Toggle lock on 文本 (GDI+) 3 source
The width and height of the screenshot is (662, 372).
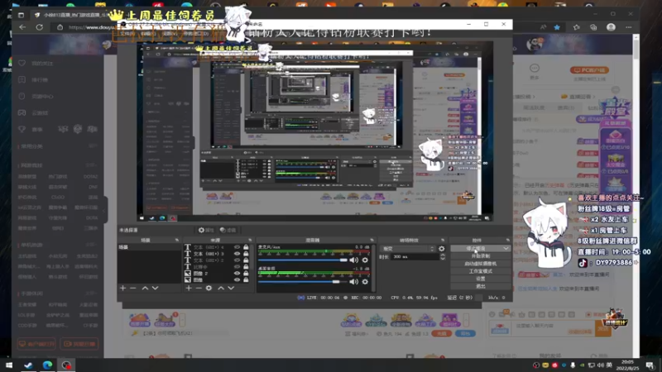click(x=246, y=254)
